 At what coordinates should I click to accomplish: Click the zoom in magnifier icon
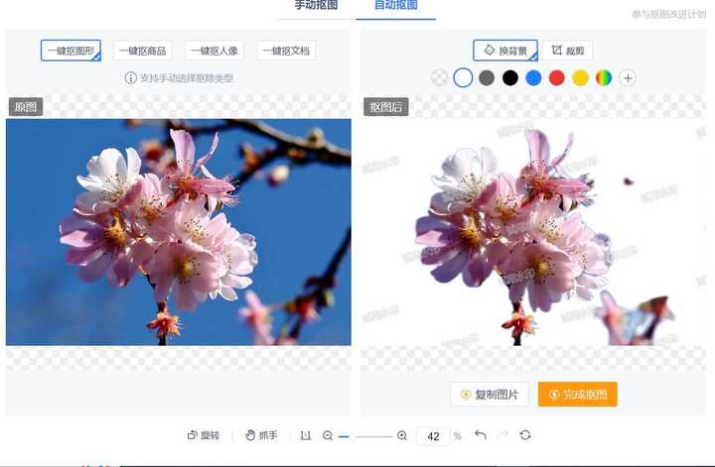coord(402,435)
